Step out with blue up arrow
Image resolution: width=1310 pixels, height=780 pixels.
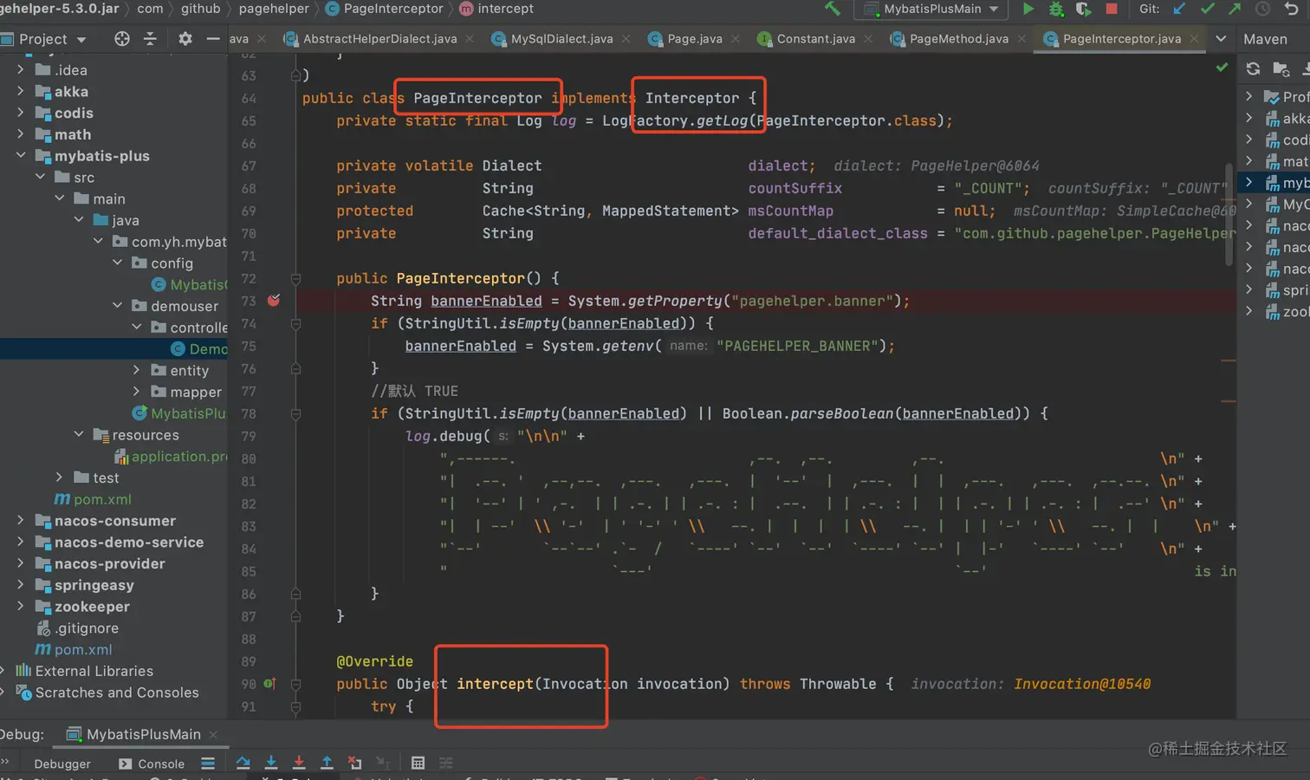pyautogui.click(x=327, y=763)
